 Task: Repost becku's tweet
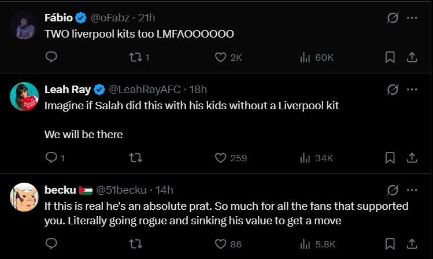point(136,244)
